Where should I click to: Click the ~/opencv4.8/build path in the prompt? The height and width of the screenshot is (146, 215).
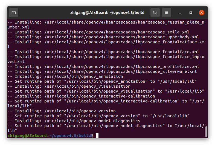(x=70, y=136)
